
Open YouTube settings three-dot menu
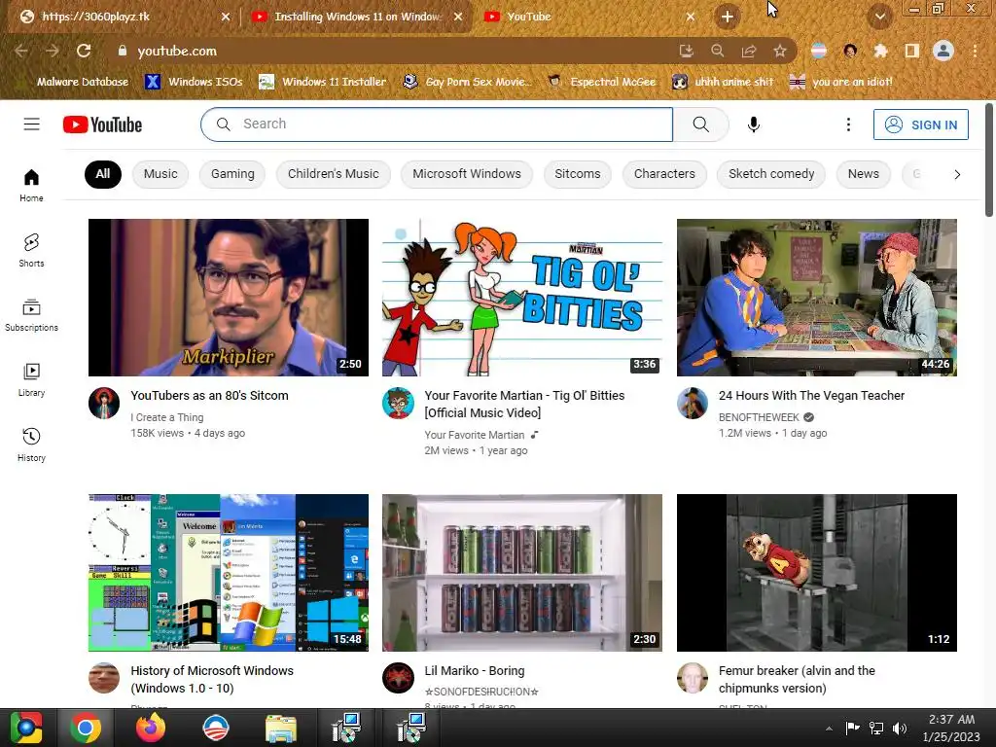coord(848,124)
